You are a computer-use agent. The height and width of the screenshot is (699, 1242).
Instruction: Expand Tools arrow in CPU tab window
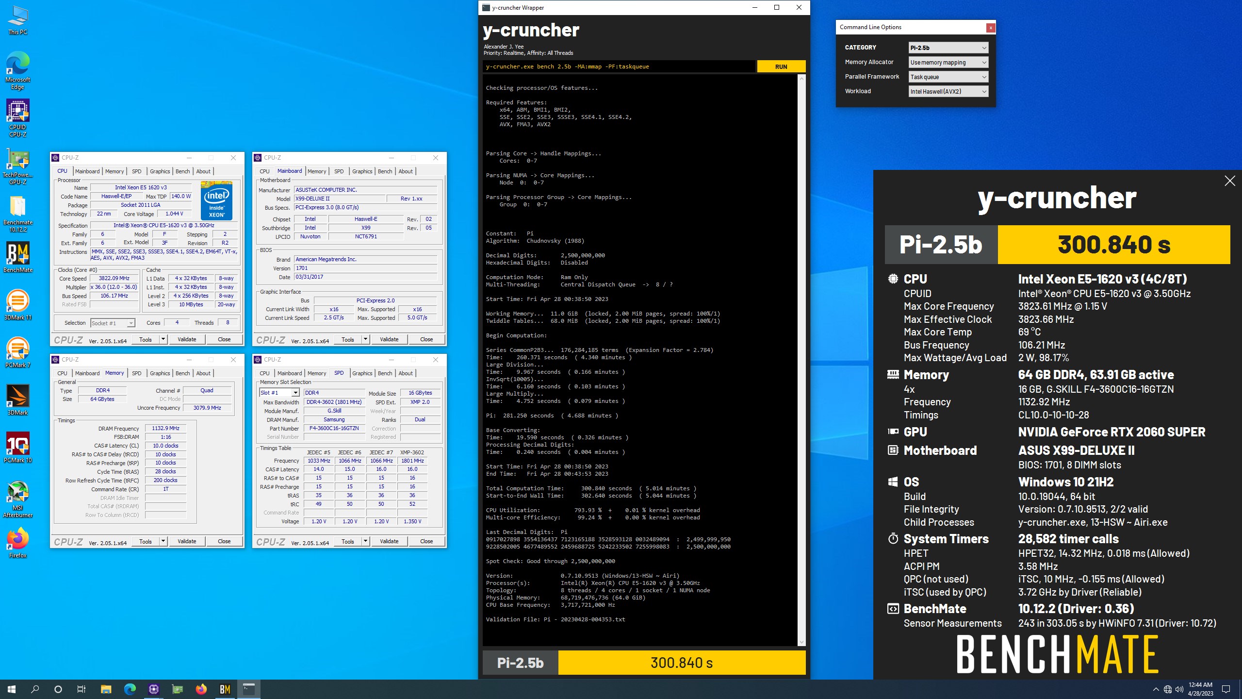tap(163, 339)
